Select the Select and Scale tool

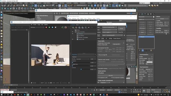(x=41, y=5)
